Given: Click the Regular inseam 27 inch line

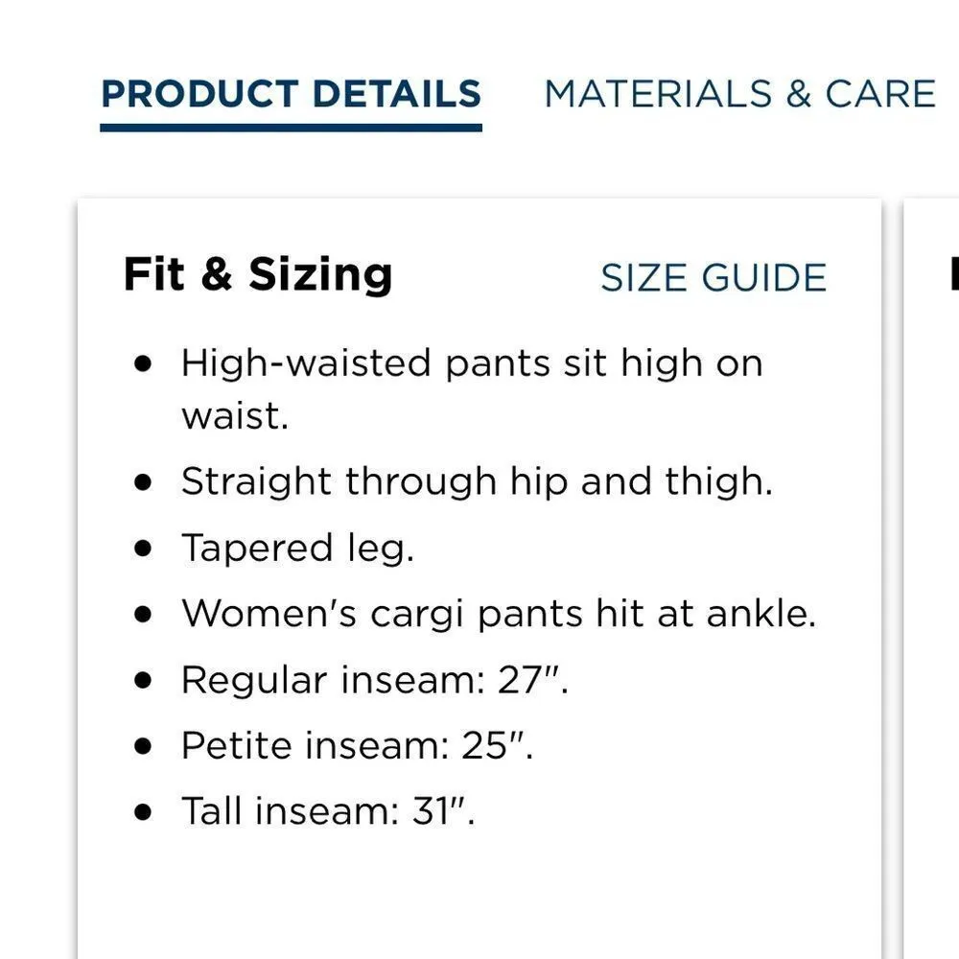Looking at the screenshot, I should tap(377, 680).
